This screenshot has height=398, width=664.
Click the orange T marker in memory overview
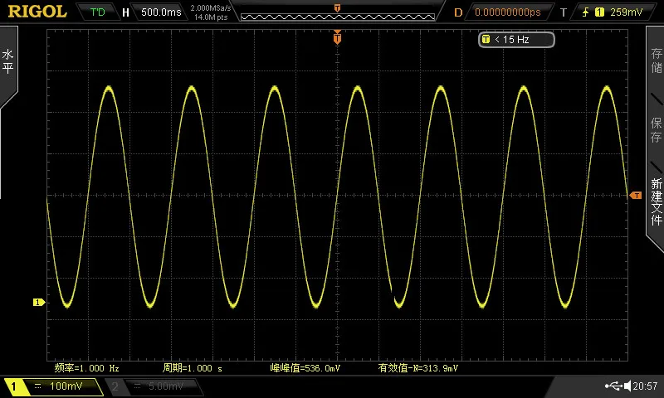338,8
